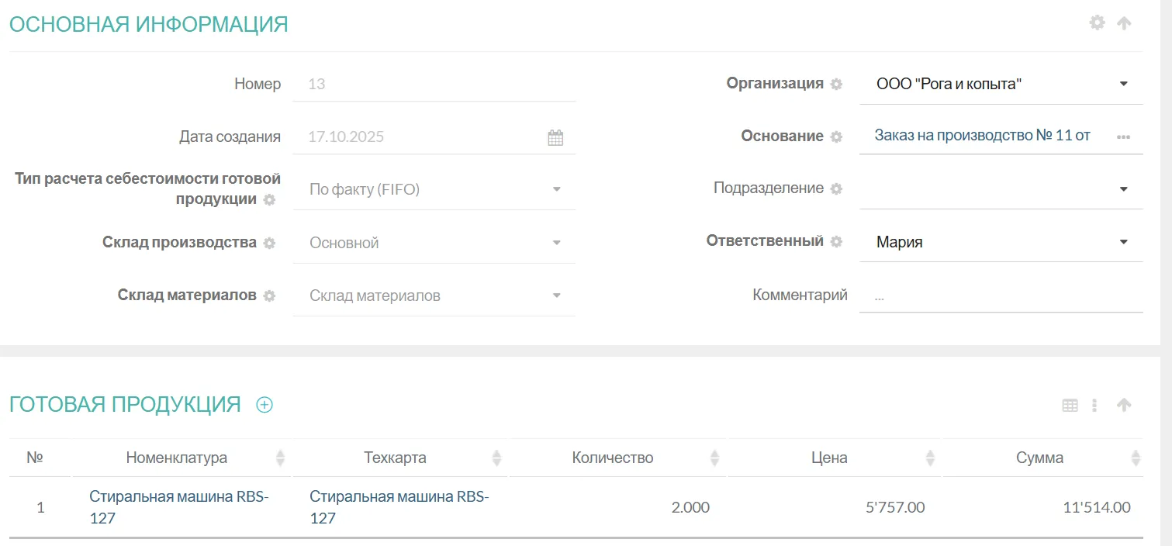Expand the Организация dropdown

point(1123,84)
